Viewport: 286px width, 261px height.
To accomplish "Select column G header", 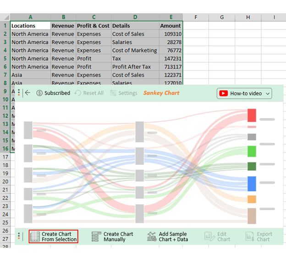I will point(222,17).
